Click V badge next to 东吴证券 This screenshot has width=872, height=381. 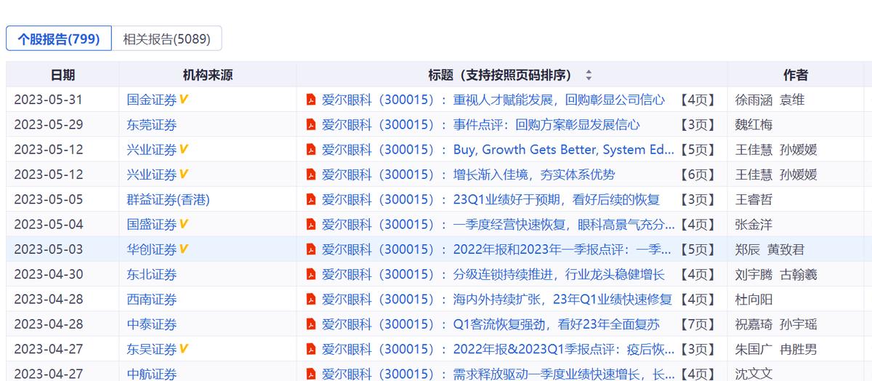[x=184, y=349]
